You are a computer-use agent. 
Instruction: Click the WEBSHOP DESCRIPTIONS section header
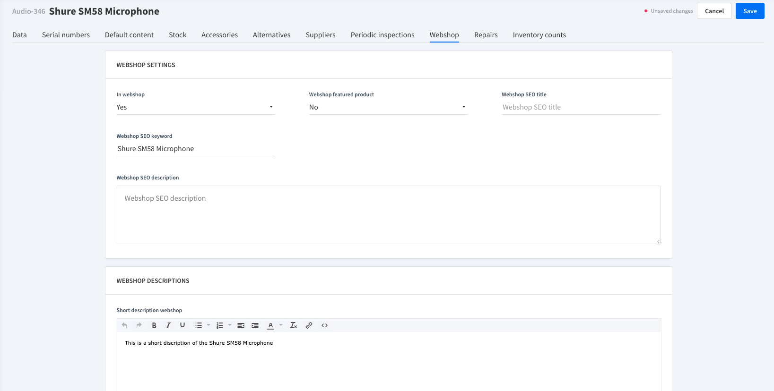point(153,281)
